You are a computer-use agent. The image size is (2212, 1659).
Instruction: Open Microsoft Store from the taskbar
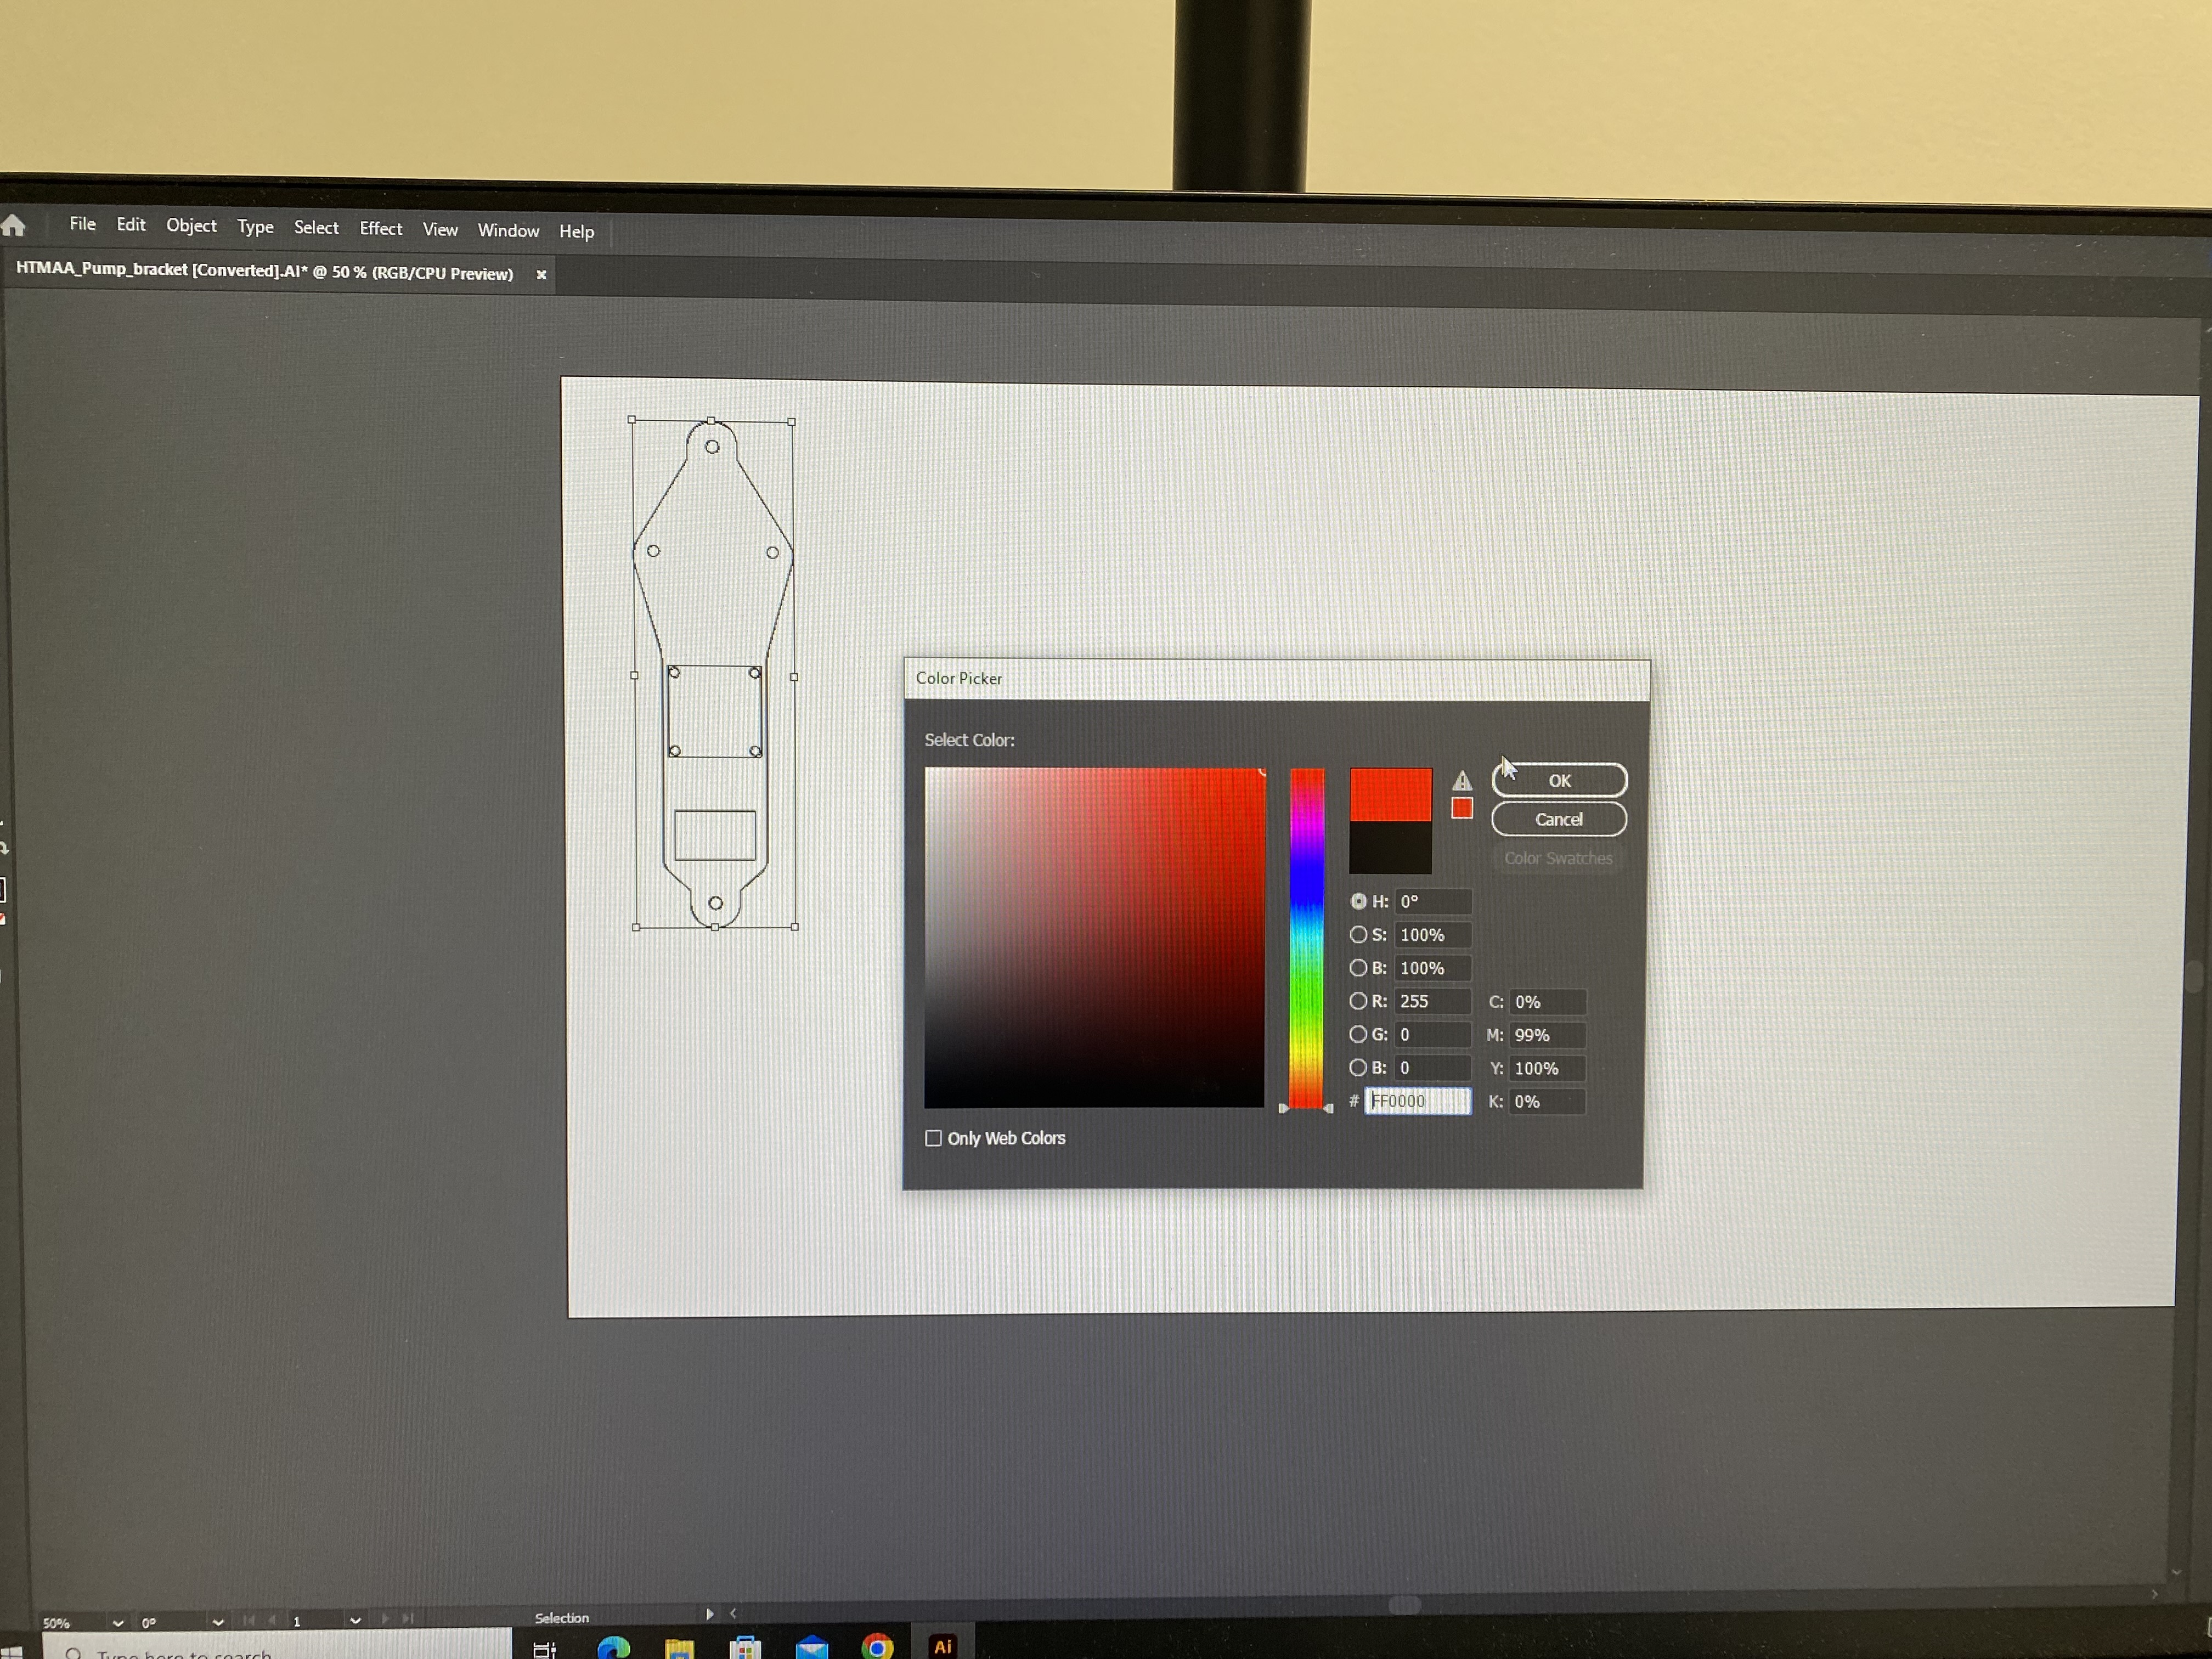click(x=745, y=1647)
